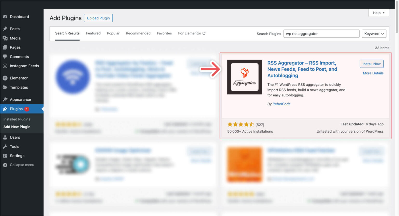Click the Pages document icon

[x=5, y=47]
